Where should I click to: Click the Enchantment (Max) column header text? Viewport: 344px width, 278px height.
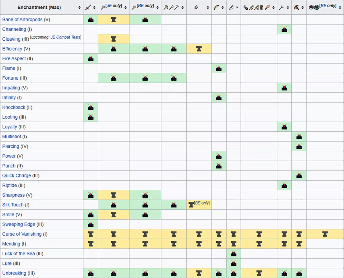(x=39, y=8)
